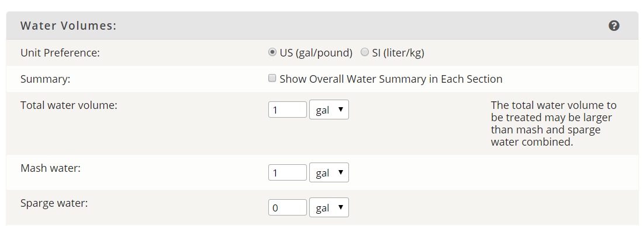Click the 'US (gal/pound)' option text

click(x=316, y=53)
